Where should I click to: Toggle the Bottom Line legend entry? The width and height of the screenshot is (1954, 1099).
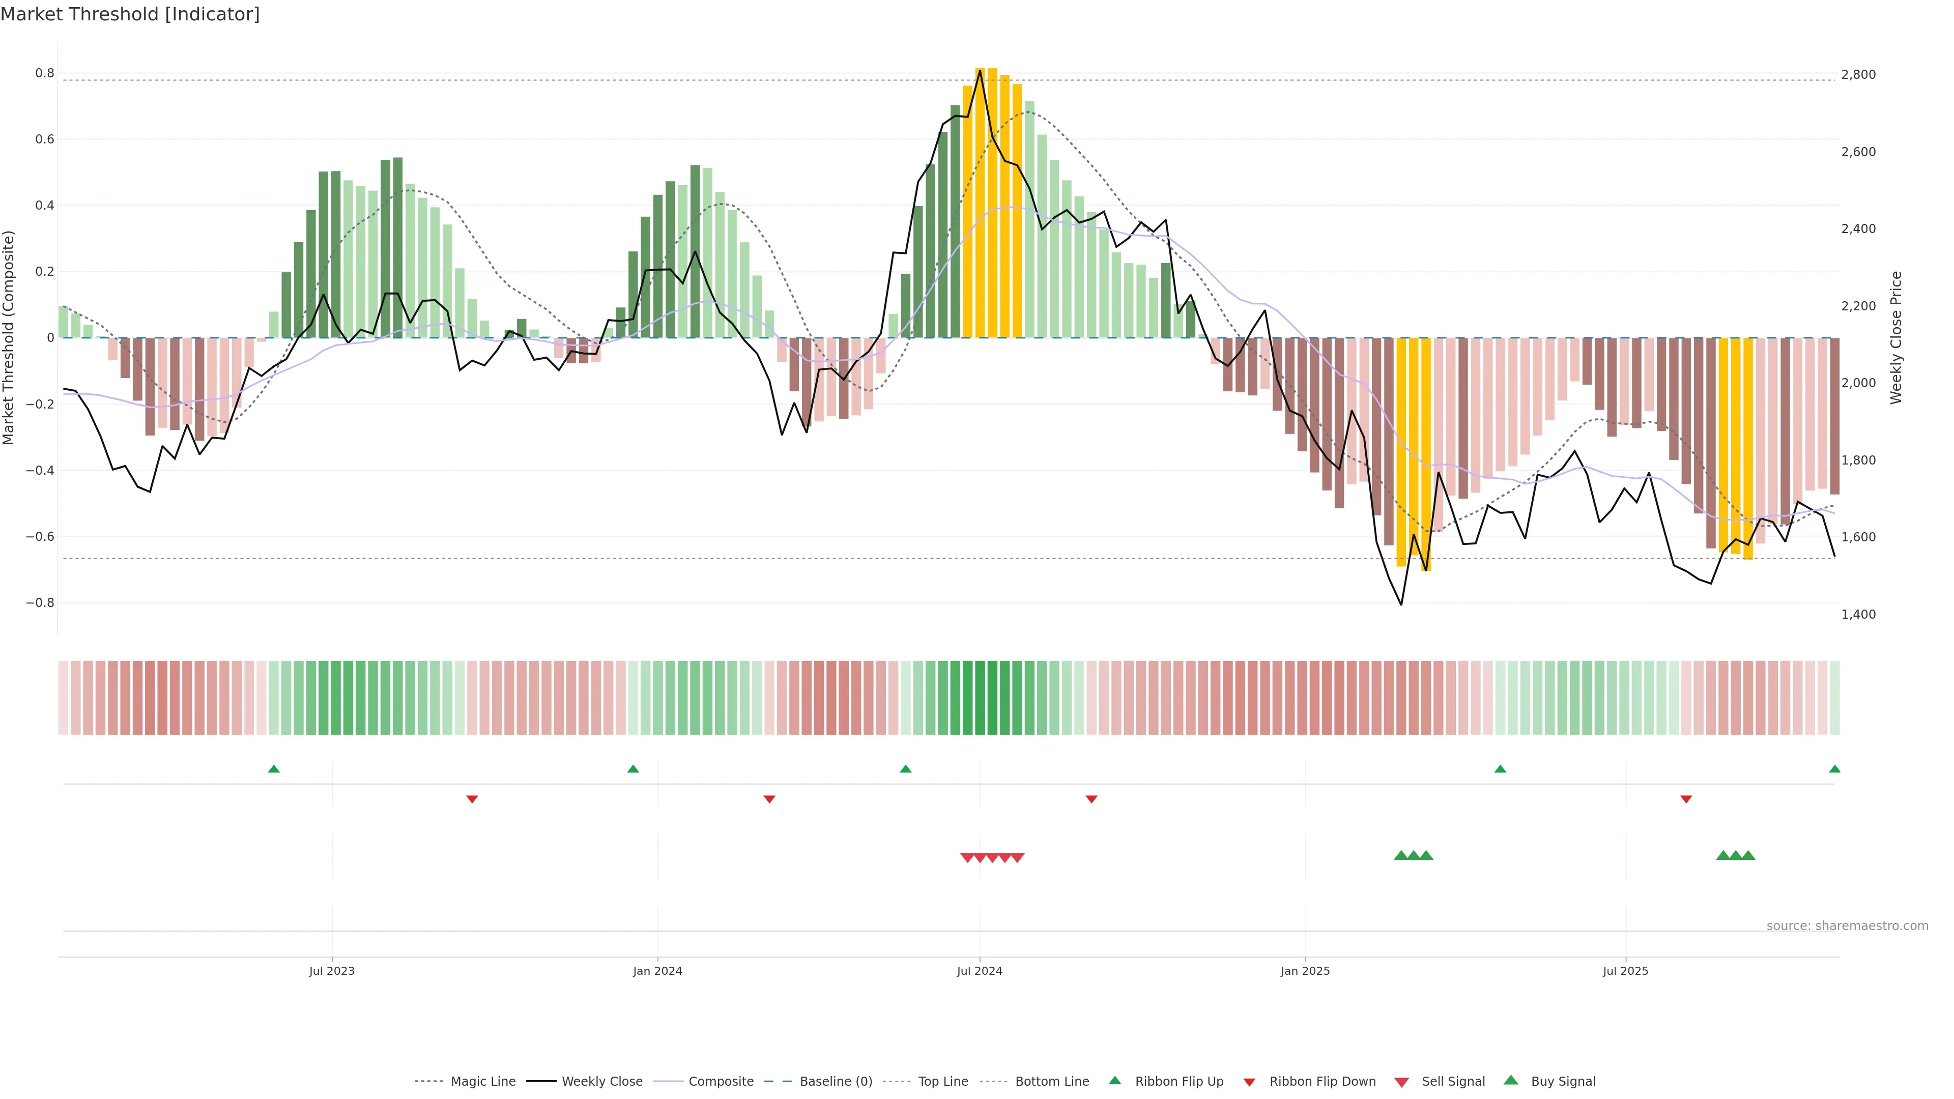coord(1051,1082)
